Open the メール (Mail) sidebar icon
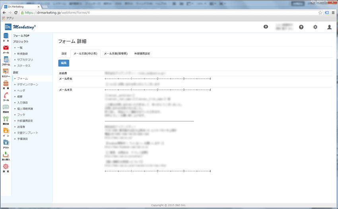This screenshot has width=338, height=209. [x=6, y=49]
